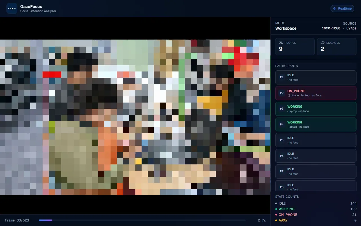This screenshot has height=226, width=361.
Task: Click the Socia · Attention Analyzer subtitle
Action: (38, 11)
